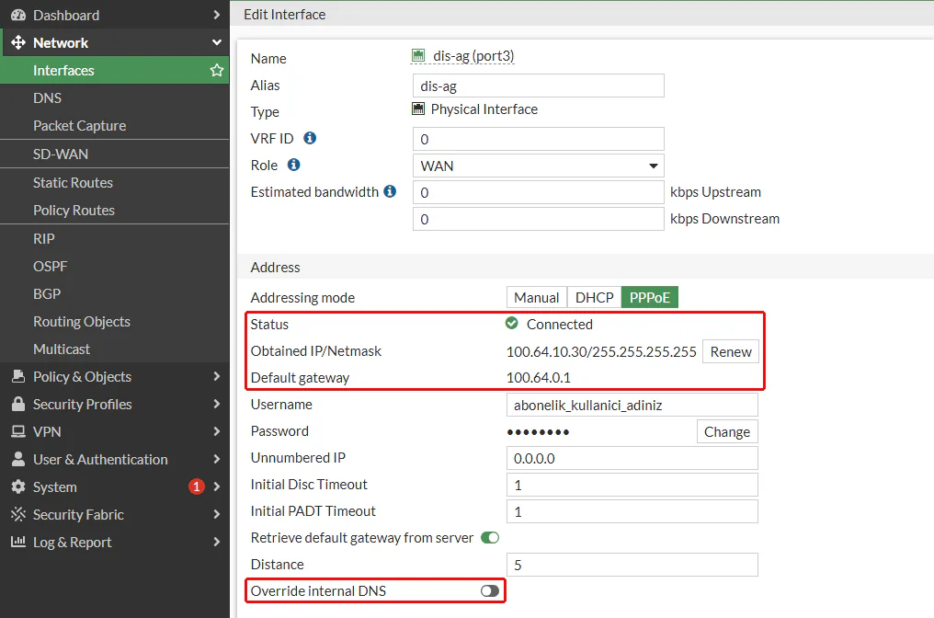Click the Estimated bandwidth info icon
Viewport: 934px width, 618px height.
pyautogui.click(x=390, y=191)
